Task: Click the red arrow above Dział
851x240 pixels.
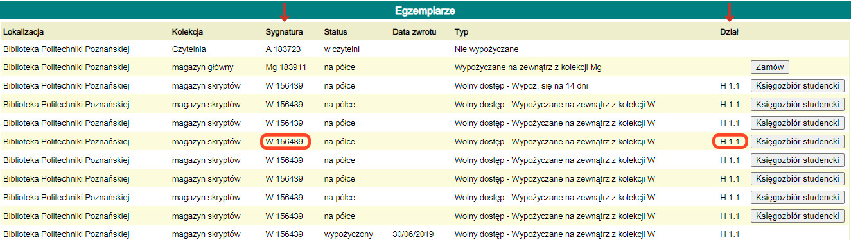Action: click(x=729, y=11)
